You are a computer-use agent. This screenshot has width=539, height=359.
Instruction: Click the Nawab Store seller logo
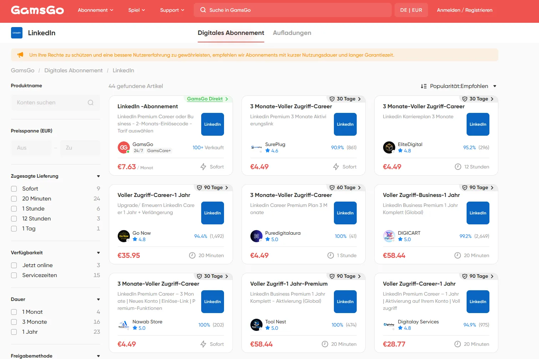click(124, 325)
